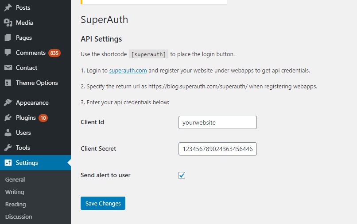Click the Tools wrench icon
The width and height of the screenshot is (357, 224).
8,148
